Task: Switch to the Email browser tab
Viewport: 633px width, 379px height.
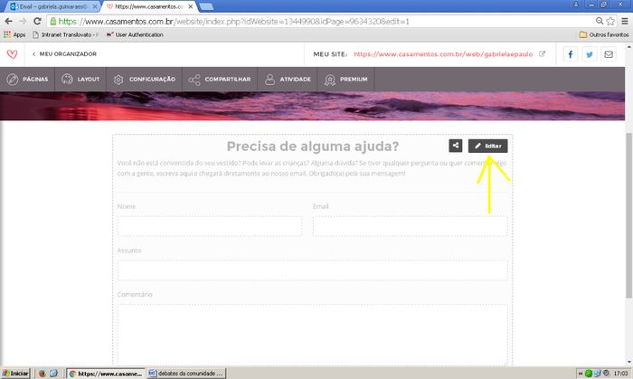Action: coord(51,6)
